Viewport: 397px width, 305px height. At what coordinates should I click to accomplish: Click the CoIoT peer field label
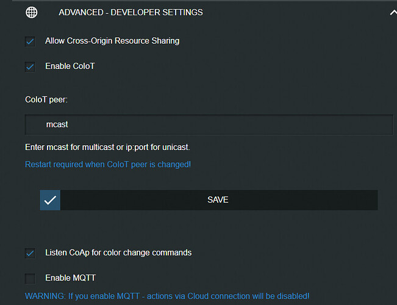pos(46,99)
